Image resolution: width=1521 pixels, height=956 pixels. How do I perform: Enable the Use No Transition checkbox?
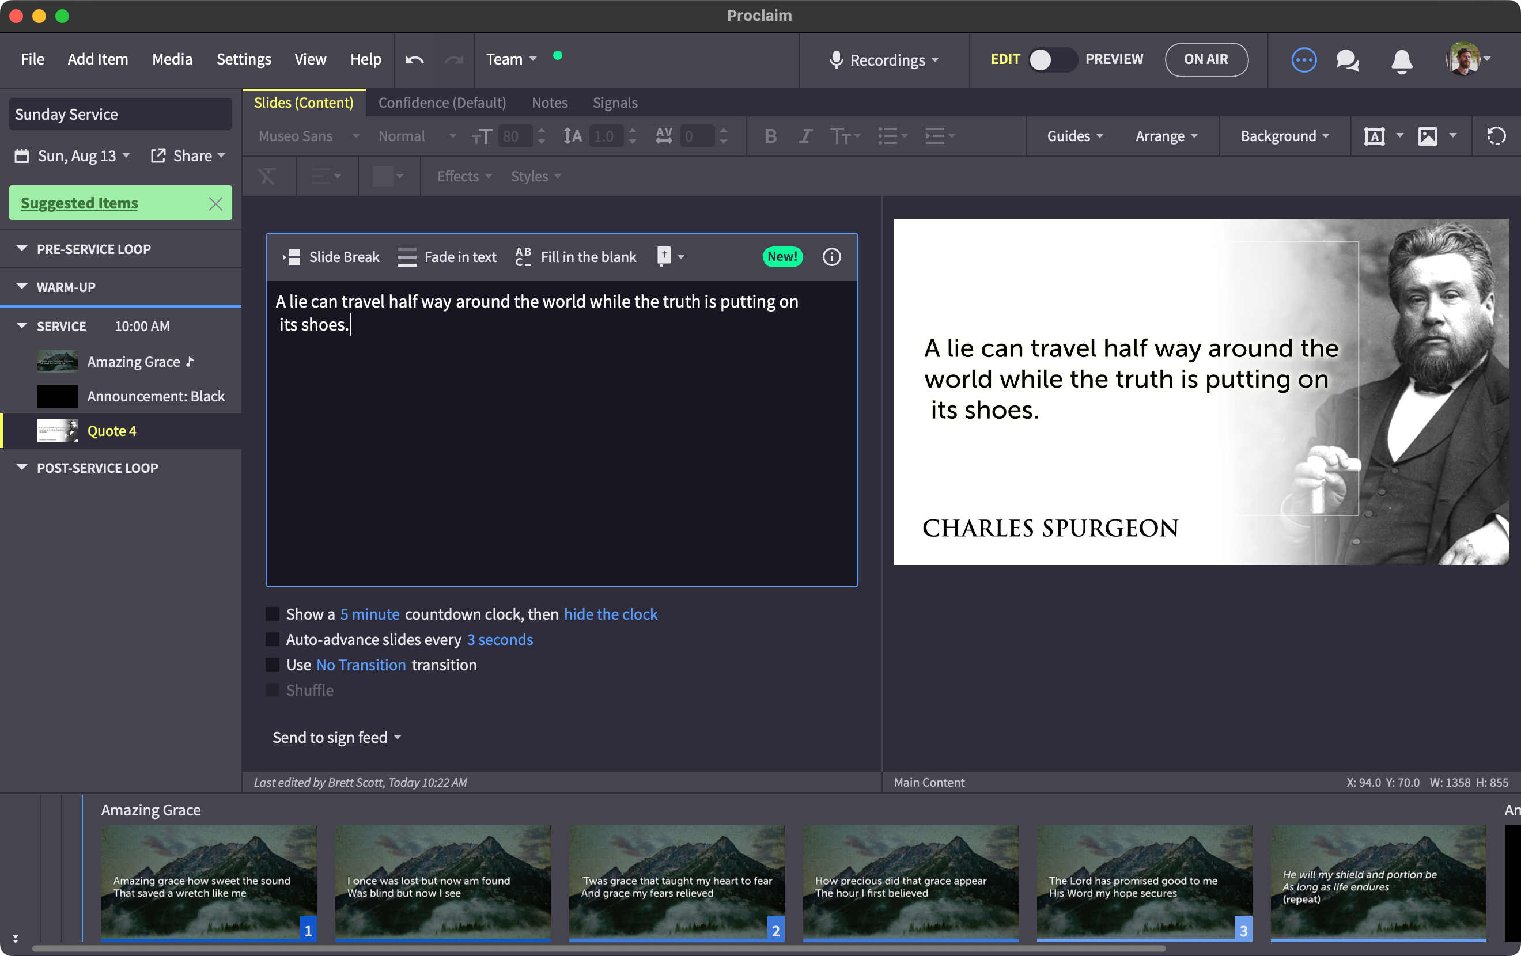pyautogui.click(x=273, y=664)
